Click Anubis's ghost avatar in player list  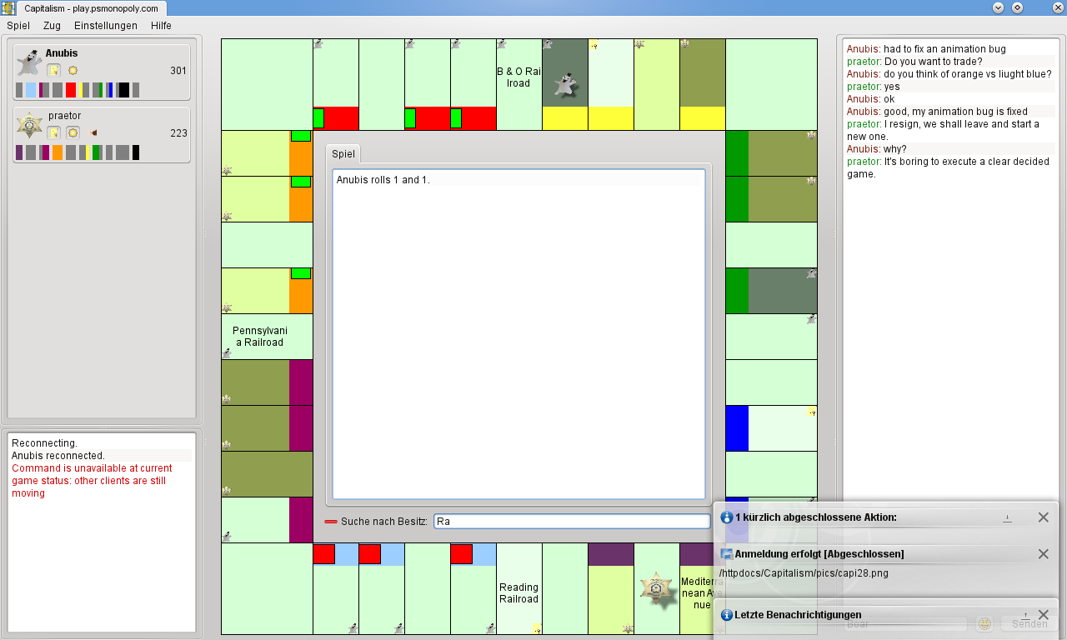click(30, 62)
